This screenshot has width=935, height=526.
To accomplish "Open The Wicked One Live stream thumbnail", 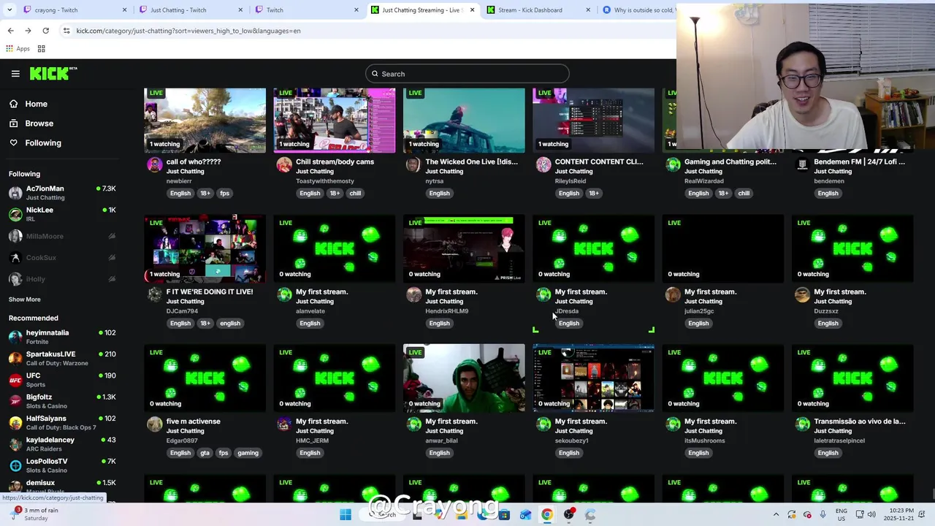I will coord(464,121).
